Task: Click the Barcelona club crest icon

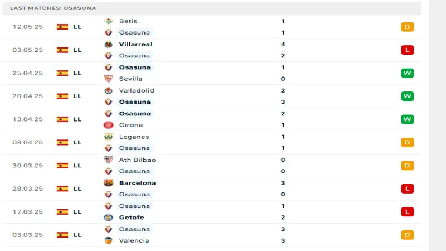Action: pos(108,183)
